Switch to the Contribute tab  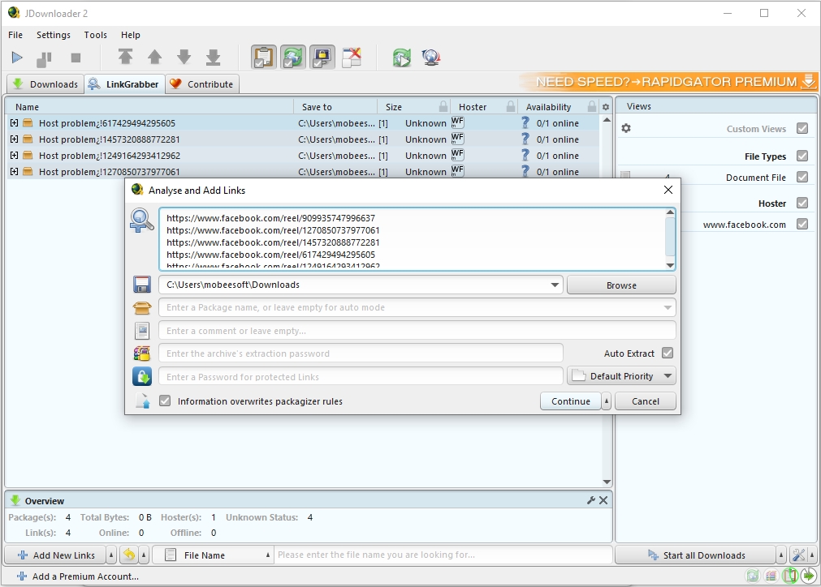coord(202,84)
